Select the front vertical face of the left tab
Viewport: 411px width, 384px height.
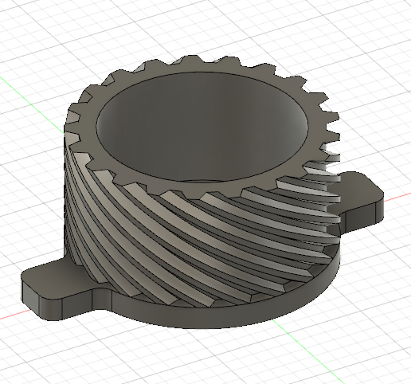[x=77, y=305]
